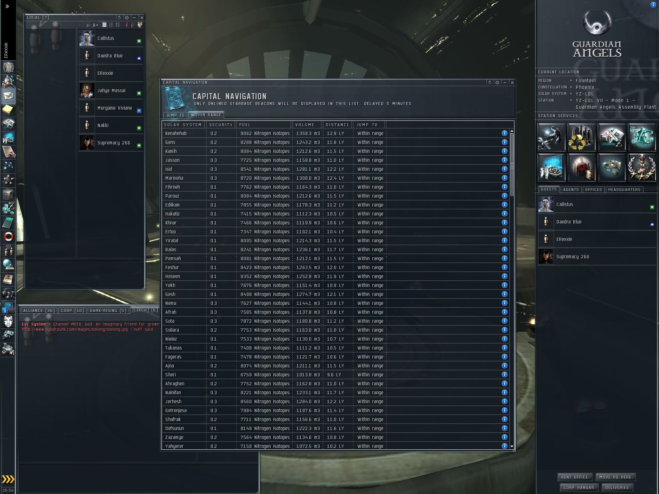The height and width of the screenshot is (494, 659).
Task: Open the Market station service icon
Action: pyautogui.click(x=612, y=137)
